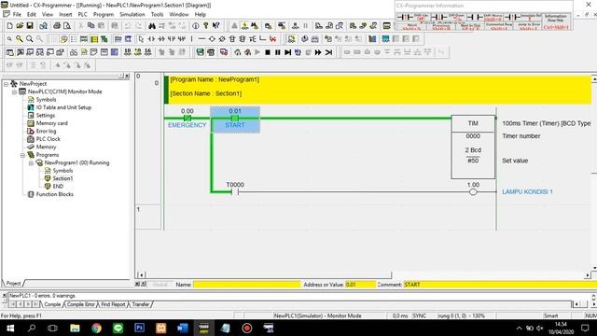Open the Help menu
The width and height of the screenshot is (597, 336).
201,15
